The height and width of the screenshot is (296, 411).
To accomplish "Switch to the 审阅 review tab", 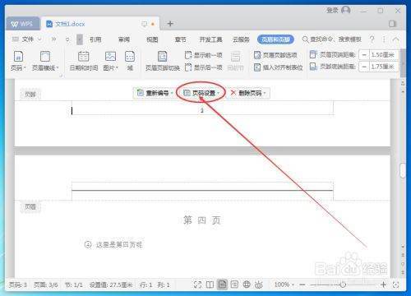I will click(x=124, y=39).
